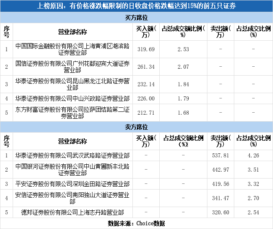The image size is (273, 229).
Task: Click the sell amount 320.60
Action: pos(220,212)
